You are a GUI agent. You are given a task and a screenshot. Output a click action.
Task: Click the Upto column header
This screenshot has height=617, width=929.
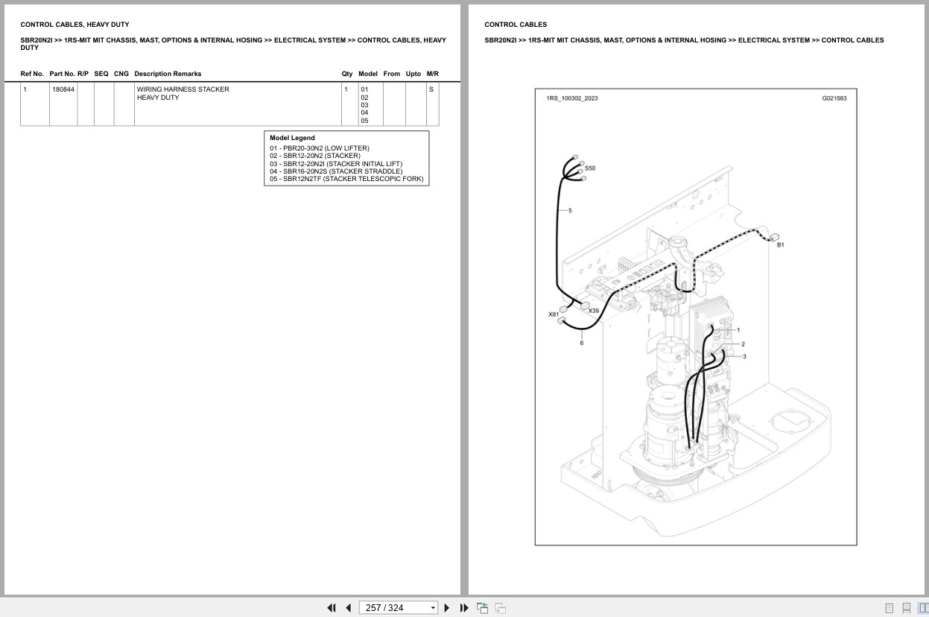[413, 74]
